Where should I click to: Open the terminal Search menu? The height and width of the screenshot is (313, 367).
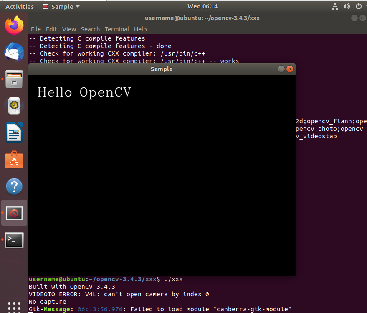click(90, 29)
